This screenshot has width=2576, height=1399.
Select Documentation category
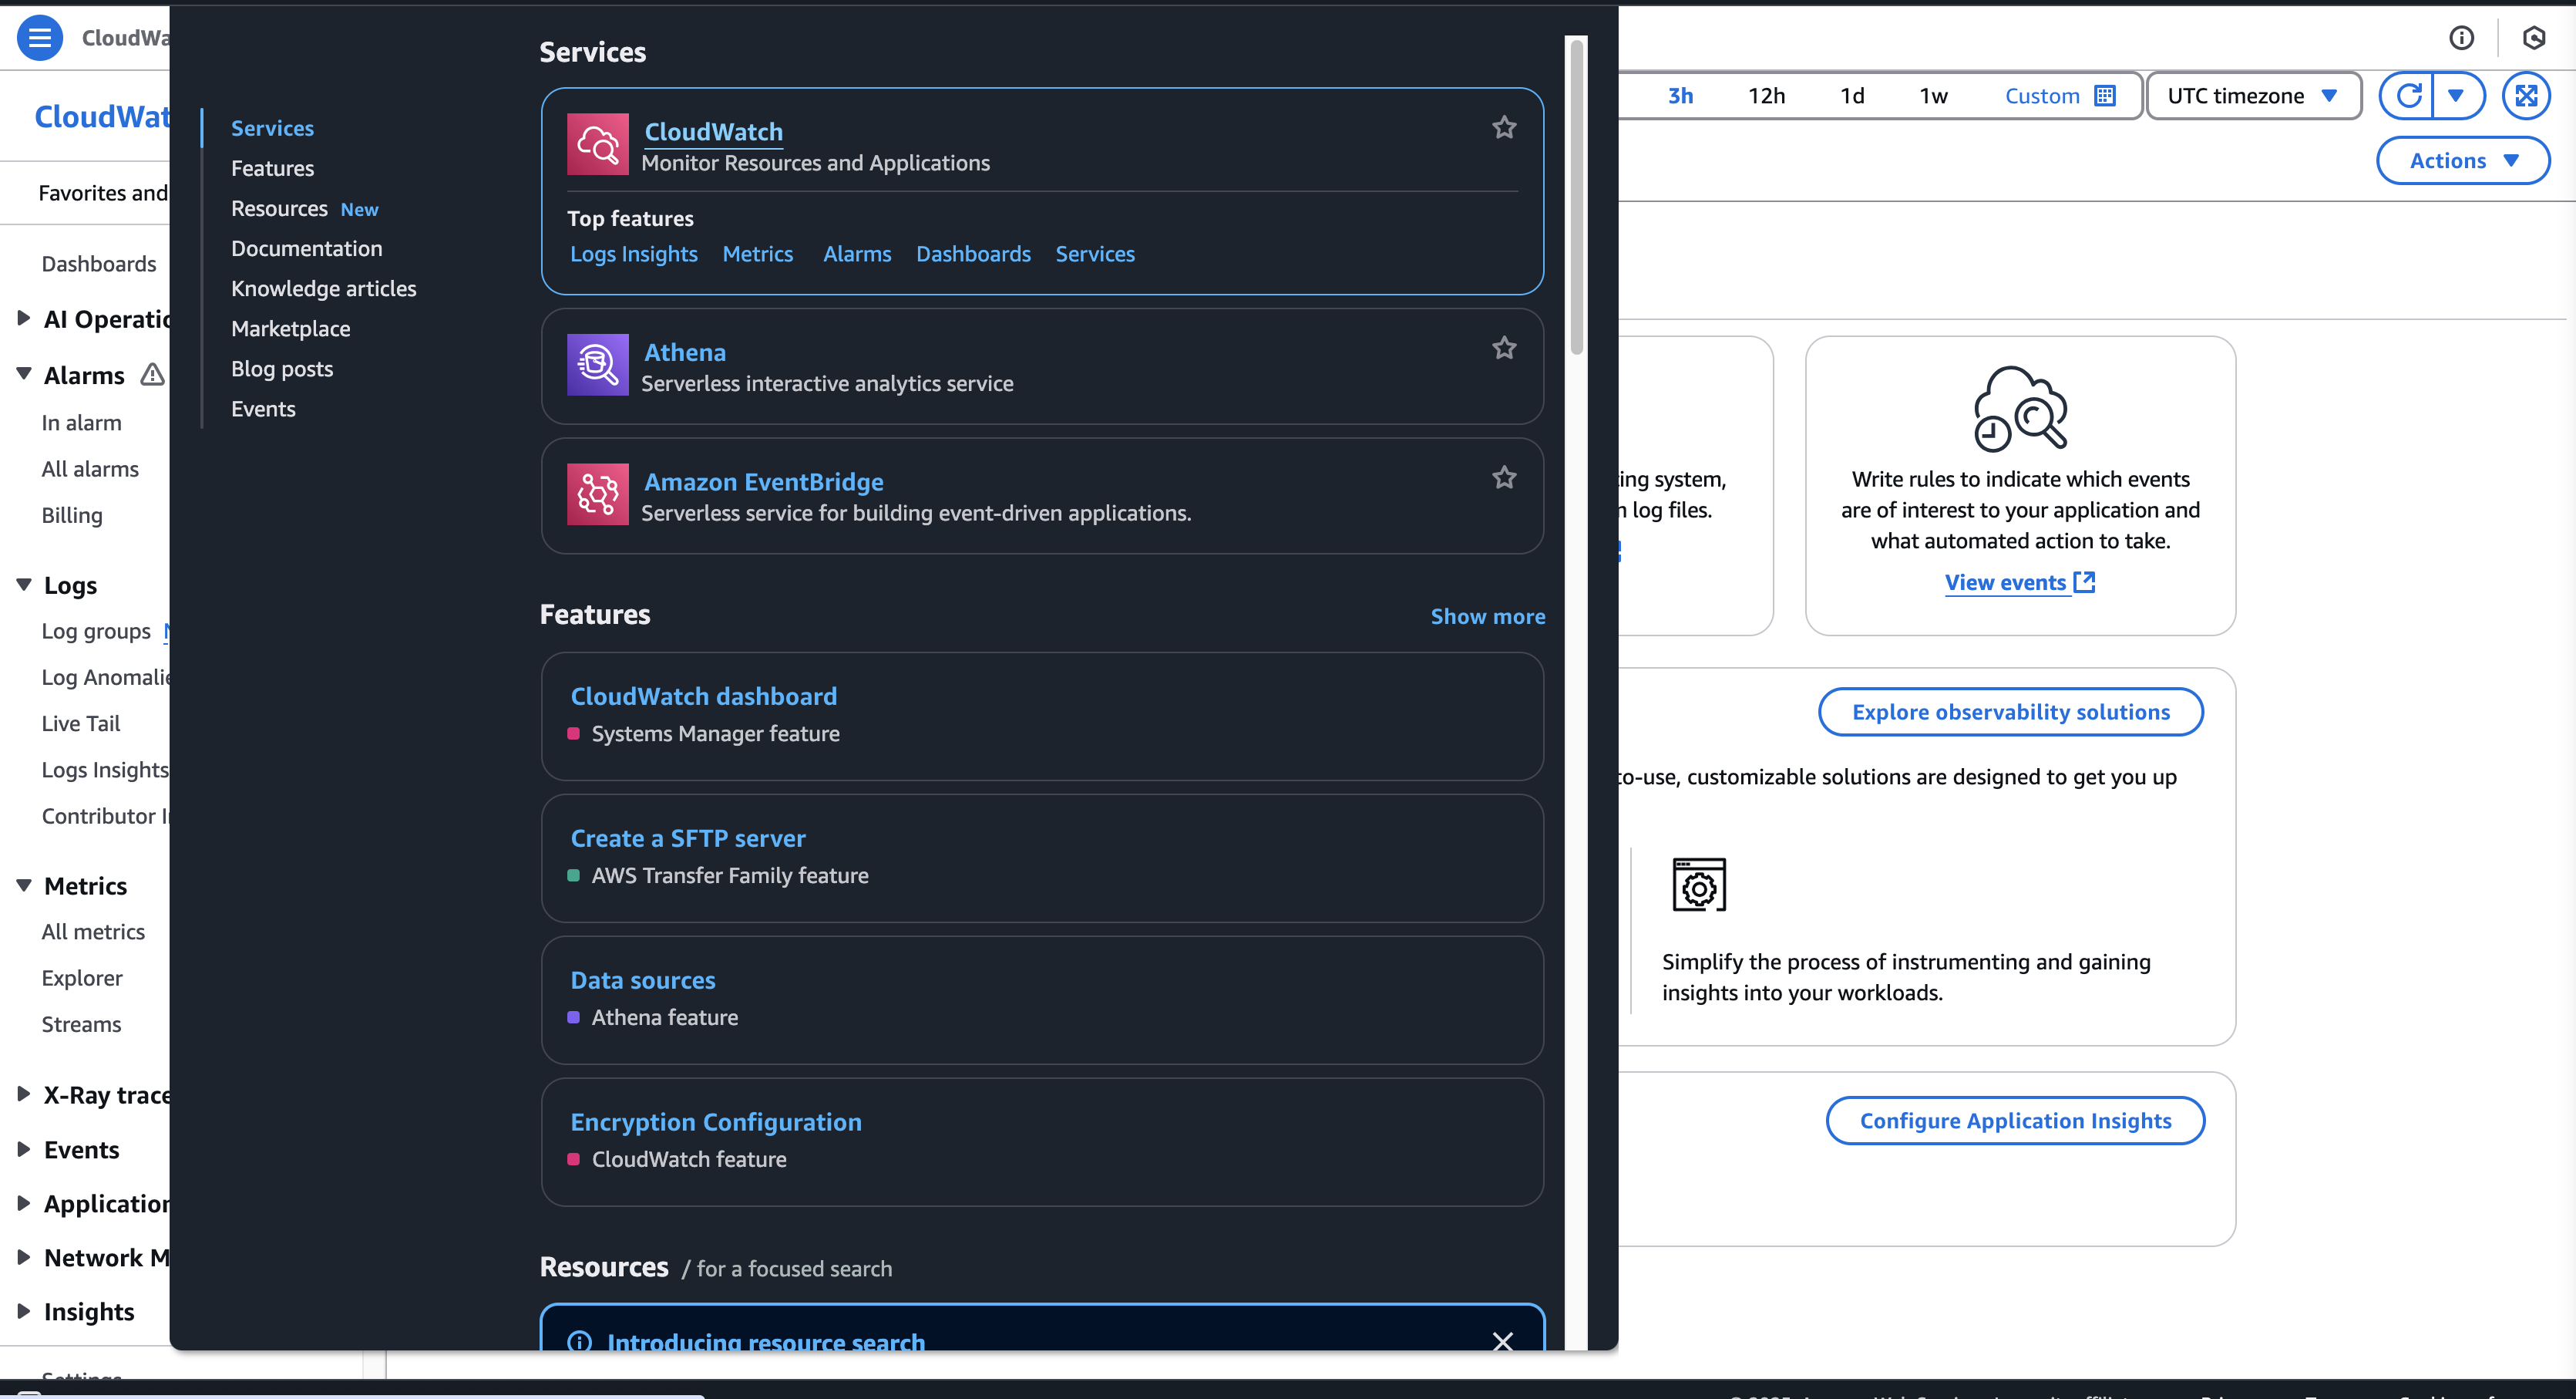pyautogui.click(x=306, y=248)
